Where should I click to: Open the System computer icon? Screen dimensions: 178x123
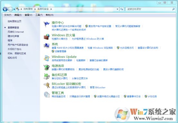[47, 46]
